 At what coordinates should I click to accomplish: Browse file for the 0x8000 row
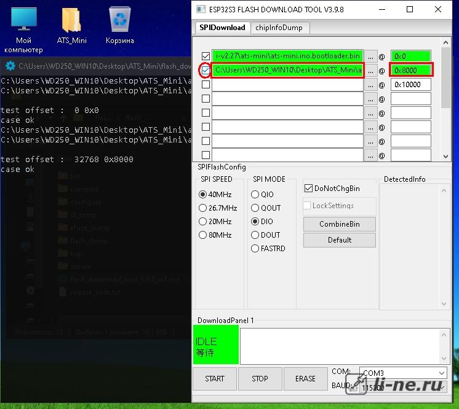tap(370, 71)
